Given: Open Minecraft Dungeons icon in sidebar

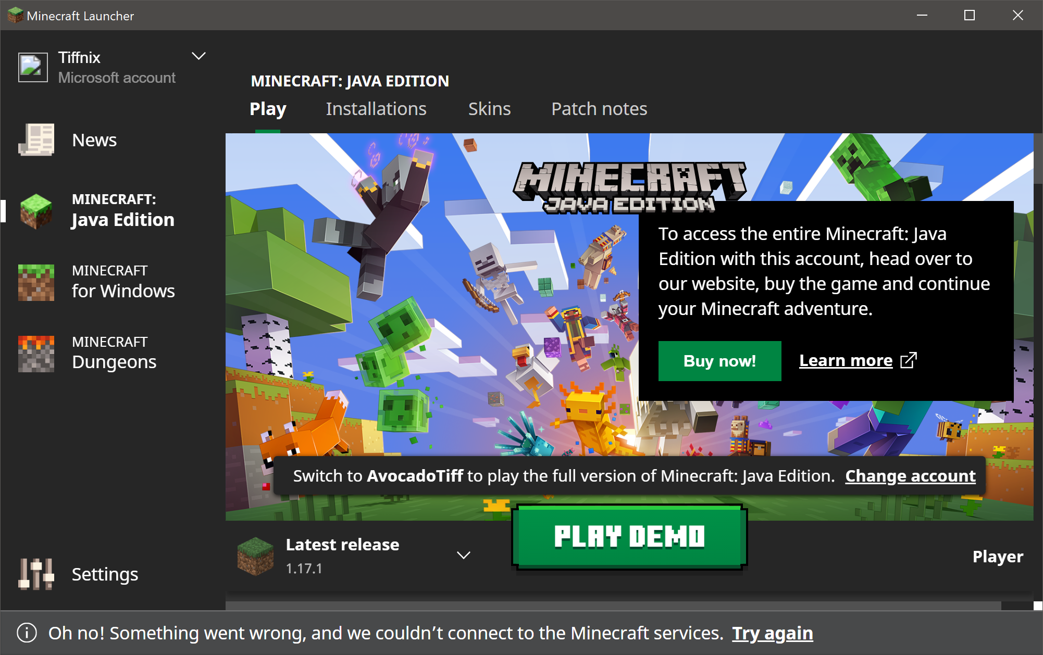Looking at the screenshot, I should [36, 354].
